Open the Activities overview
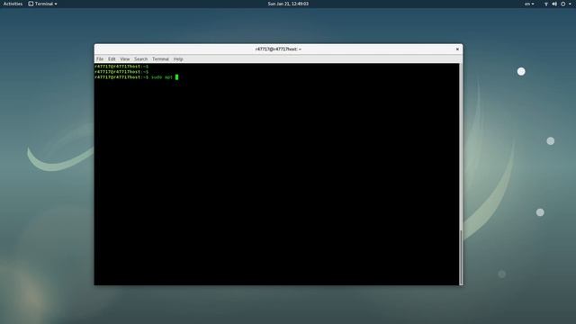 [x=13, y=4]
